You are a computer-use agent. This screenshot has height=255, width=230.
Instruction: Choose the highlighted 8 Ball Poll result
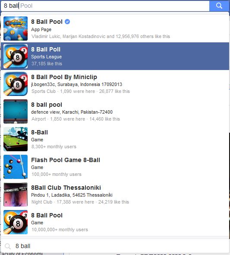point(115,56)
